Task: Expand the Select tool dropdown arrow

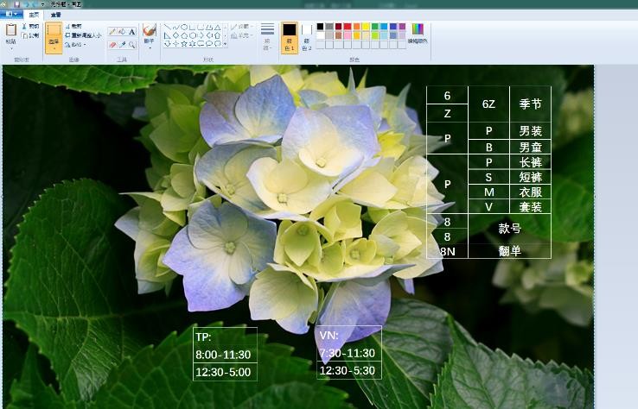Action: pos(54,48)
